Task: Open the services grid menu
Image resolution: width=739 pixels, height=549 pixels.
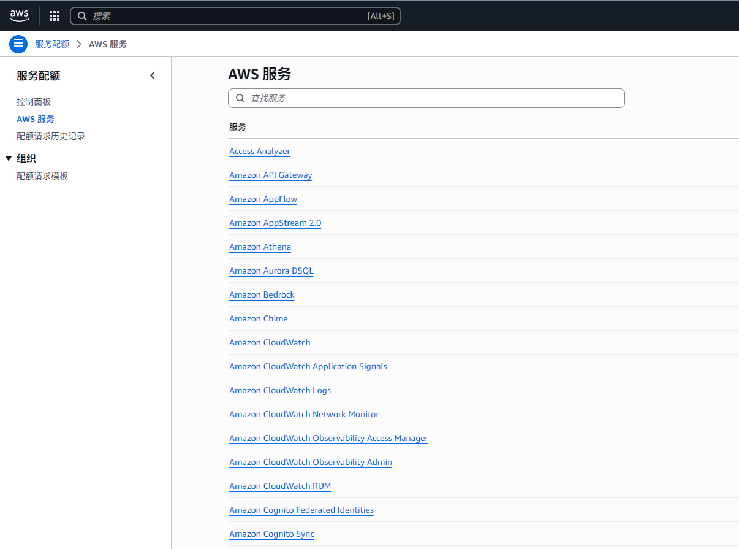Action: pos(54,15)
